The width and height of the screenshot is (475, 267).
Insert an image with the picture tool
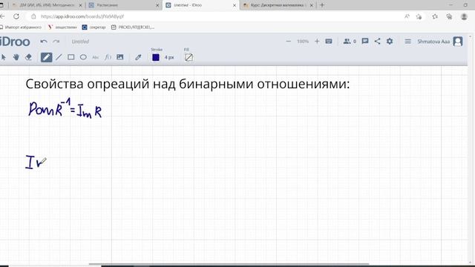(120, 57)
